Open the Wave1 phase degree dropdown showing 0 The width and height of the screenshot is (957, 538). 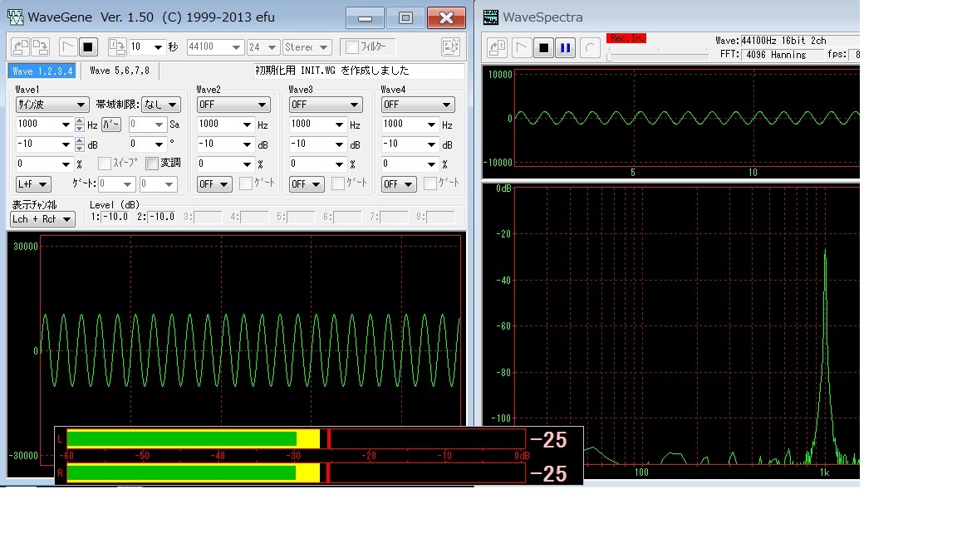148,144
